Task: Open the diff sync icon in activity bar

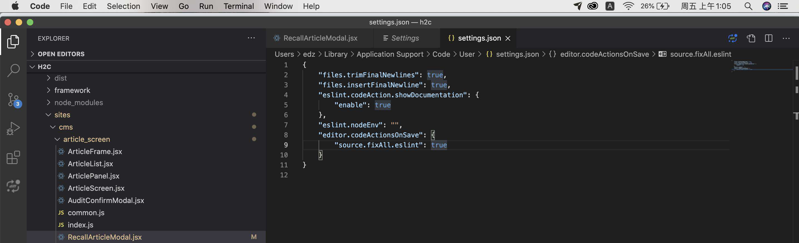Action: 13,186
